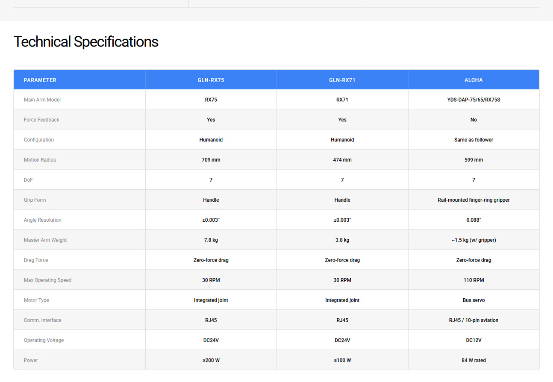Click the Max Operating Speed row label

coord(48,280)
